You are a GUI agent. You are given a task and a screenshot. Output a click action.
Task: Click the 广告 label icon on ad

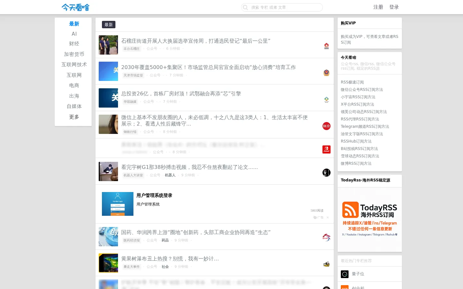tap(318, 217)
